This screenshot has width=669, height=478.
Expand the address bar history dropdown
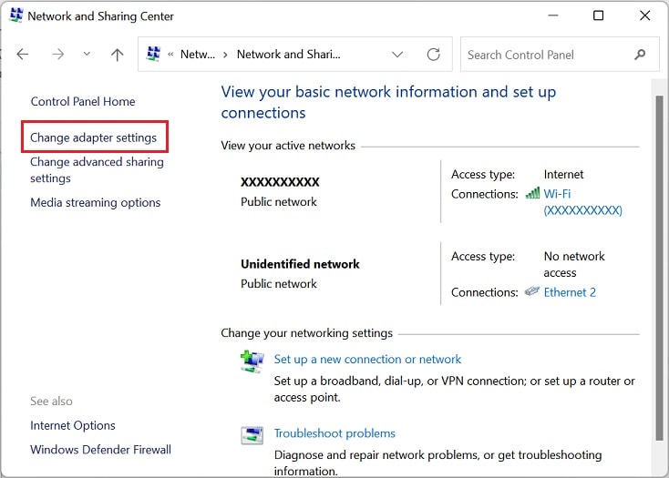click(x=397, y=55)
